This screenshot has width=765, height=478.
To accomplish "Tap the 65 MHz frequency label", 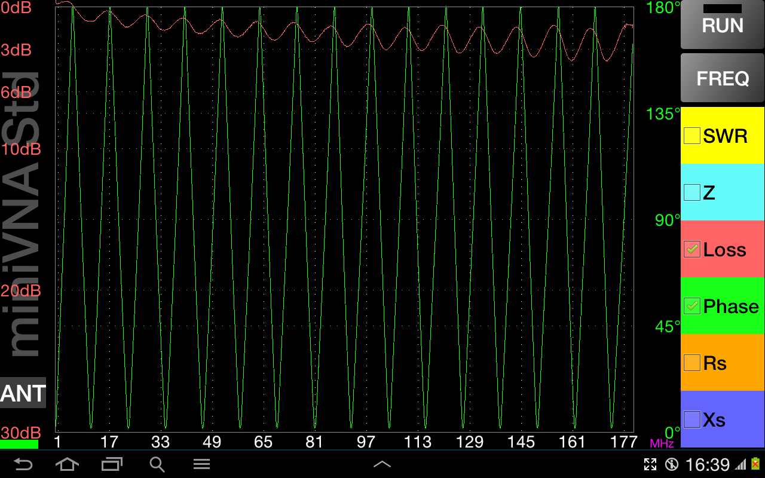I will point(263,442).
